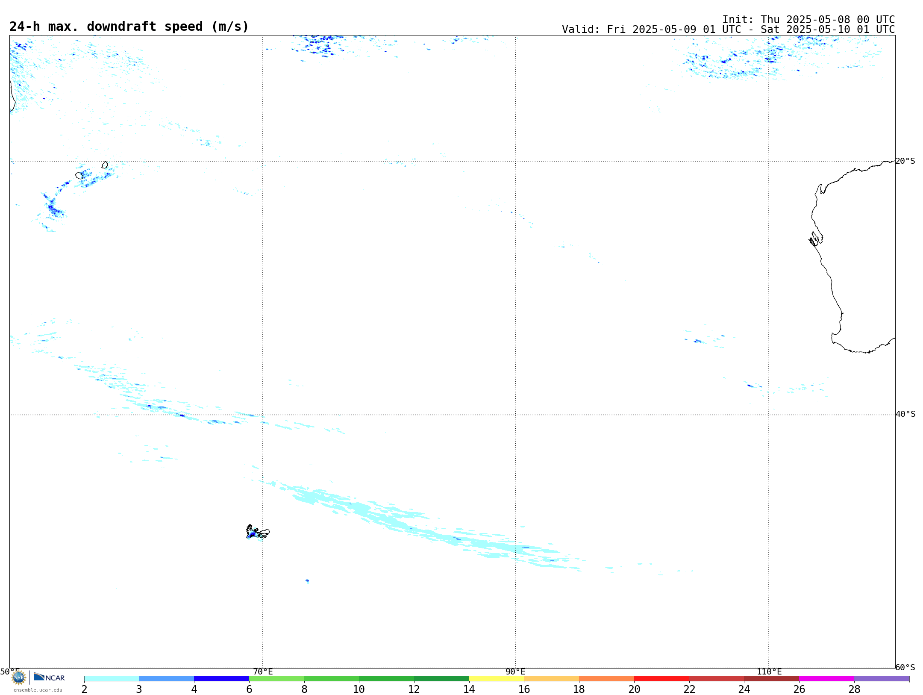The height and width of the screenshot is (695, 923).
Task: Pick the muted red 22-24 colorbar swatch
Action: (717, 679)
